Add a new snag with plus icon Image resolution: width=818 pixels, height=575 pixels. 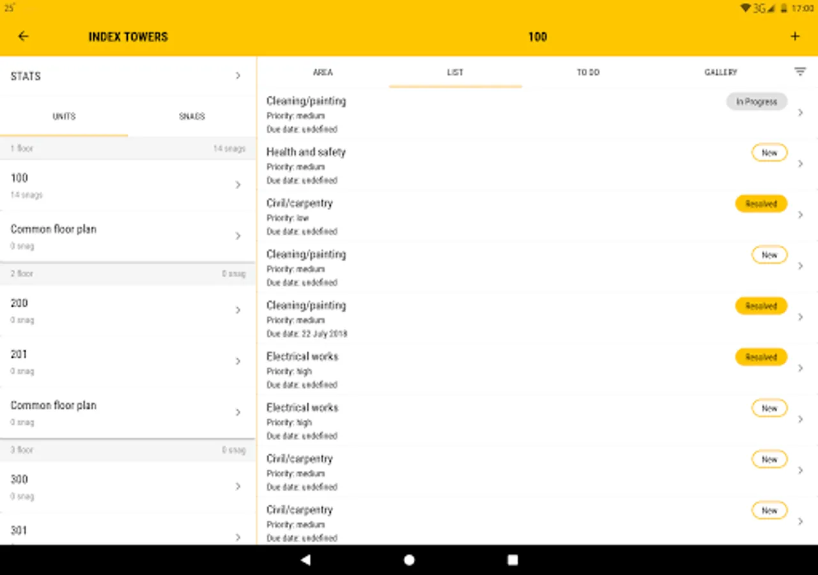tap(795, 36)
